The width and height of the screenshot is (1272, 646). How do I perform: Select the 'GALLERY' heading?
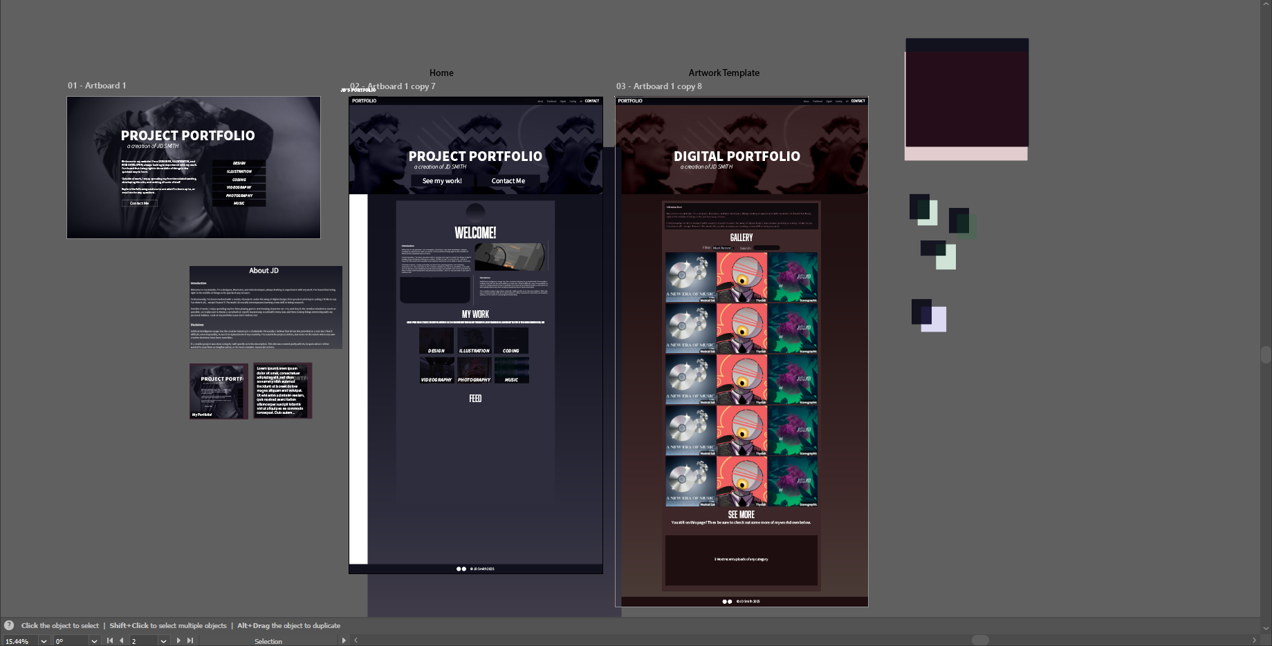click(741, 238)
